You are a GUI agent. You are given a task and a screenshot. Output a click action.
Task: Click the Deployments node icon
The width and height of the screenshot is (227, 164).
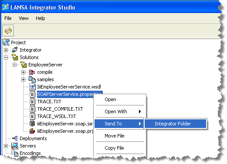click(15, 138)
